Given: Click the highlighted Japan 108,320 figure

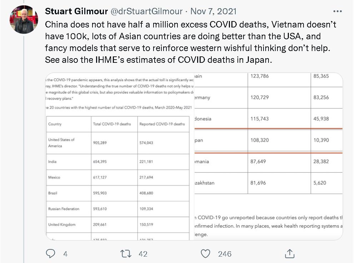Looking at the screenshot, I should [260, 140].
